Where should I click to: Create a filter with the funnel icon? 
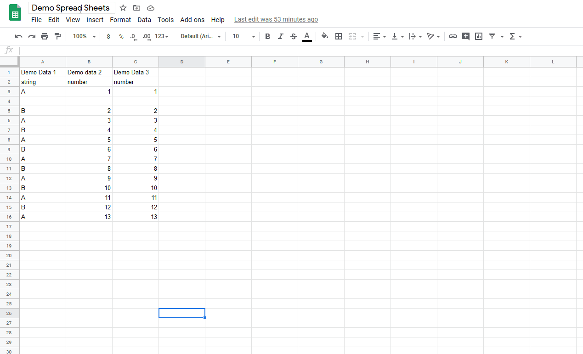pyautogui.click(x=492, y=36)
